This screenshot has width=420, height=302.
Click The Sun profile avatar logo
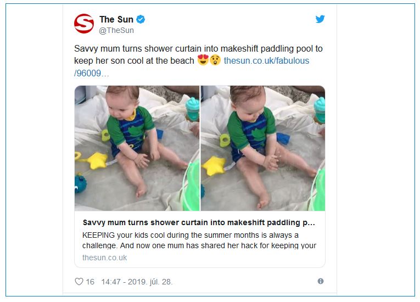84,24
